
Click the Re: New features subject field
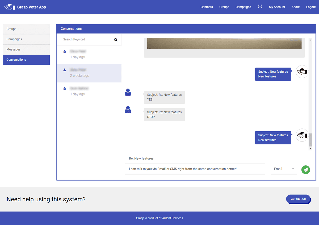(x=195, y=159)
